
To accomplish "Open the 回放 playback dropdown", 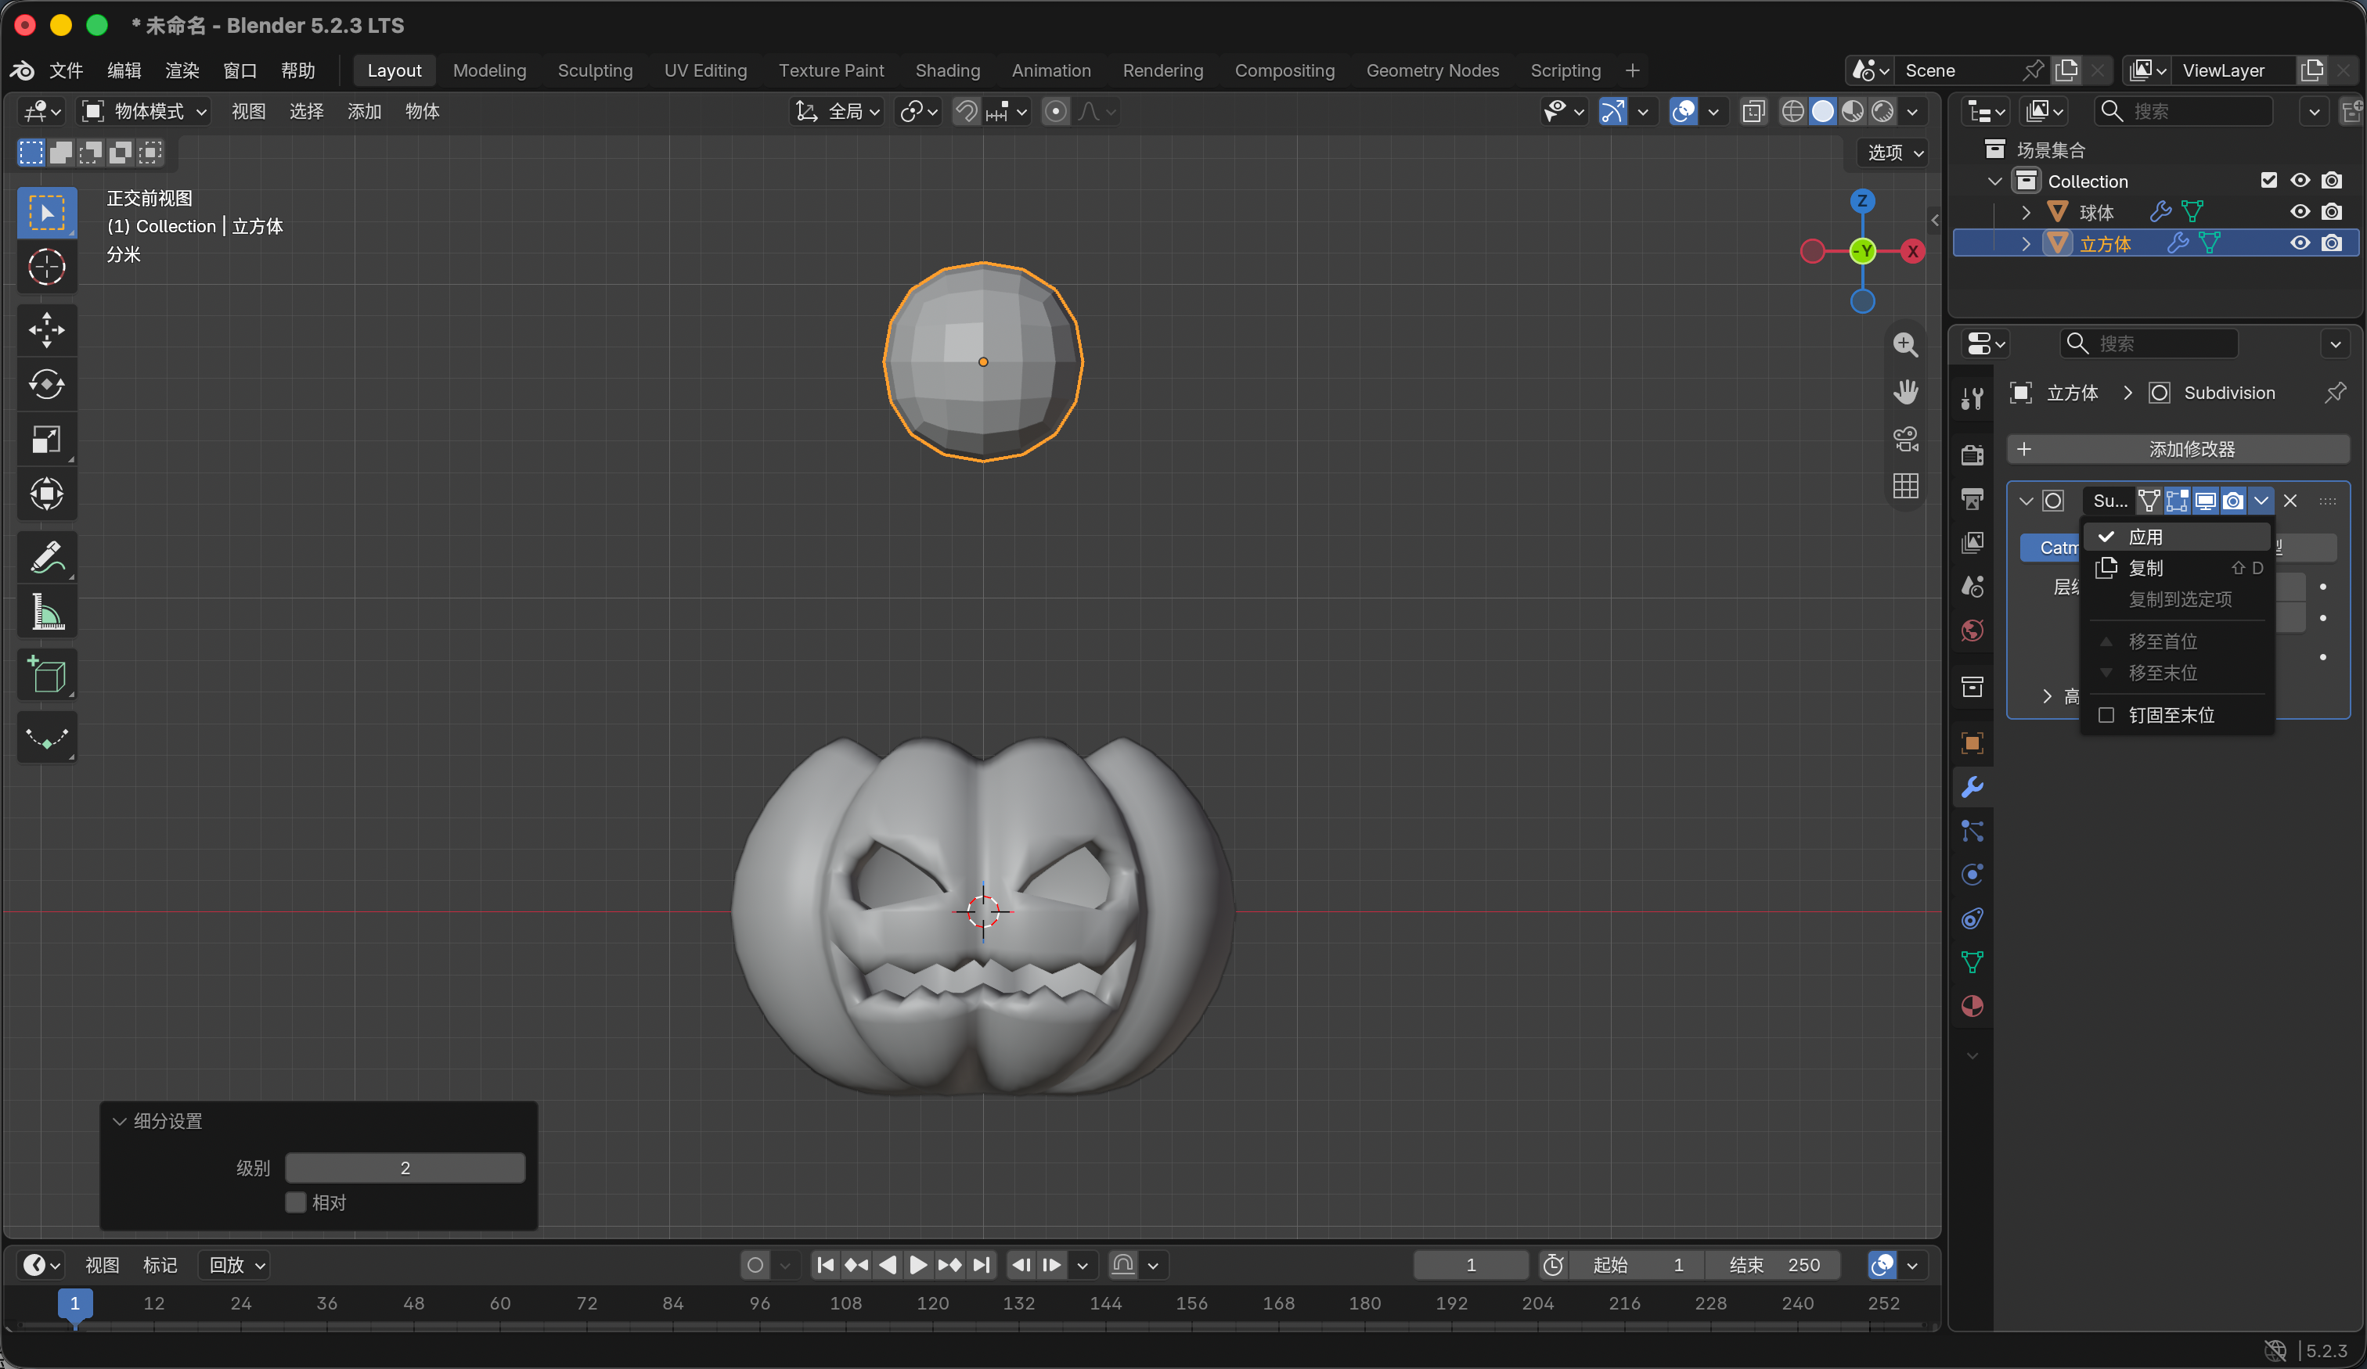I will 236,1265.
